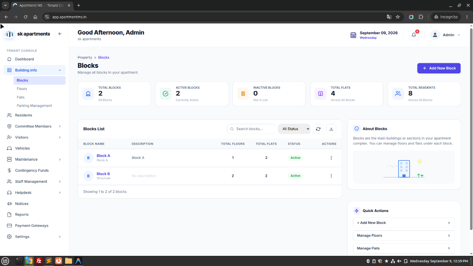Click the Add New Block button
The height and width of the screenshot is (266, 473).
click(439, 68)
